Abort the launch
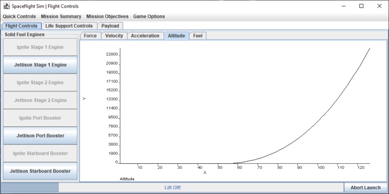The width and height of the screenshot is (389, 194). [365, 188]
